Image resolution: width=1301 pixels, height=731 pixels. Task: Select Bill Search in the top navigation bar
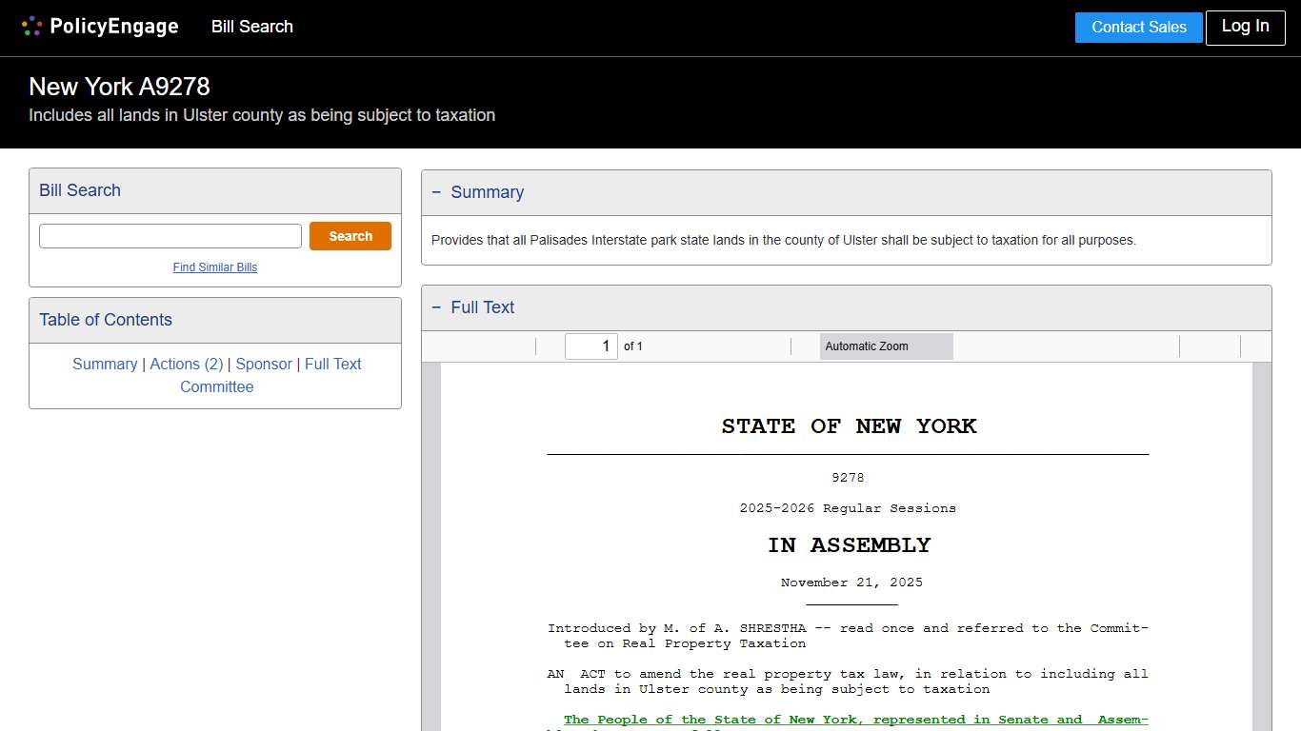(251, 27)
